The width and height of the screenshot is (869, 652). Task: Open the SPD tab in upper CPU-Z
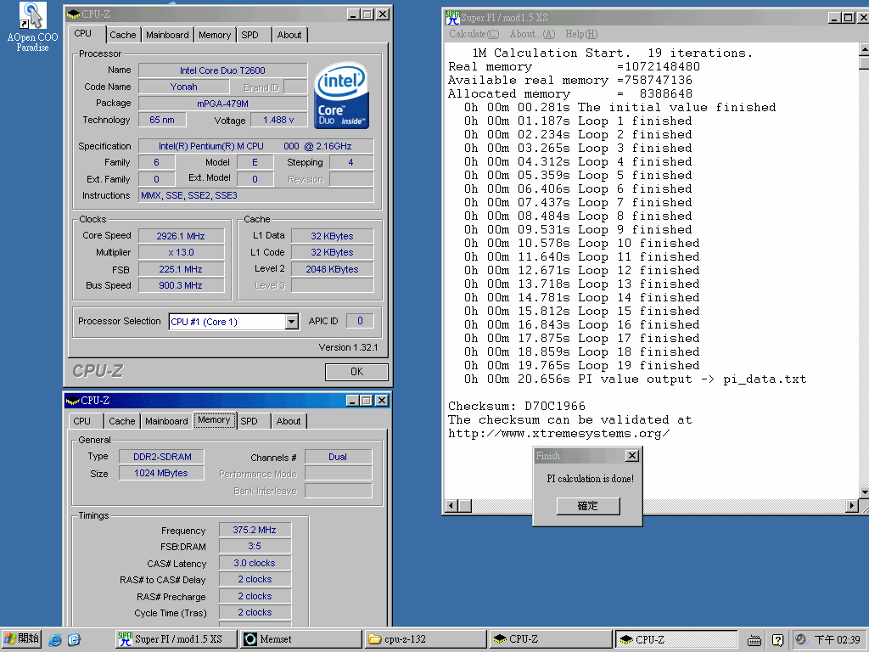click(250, 35)
